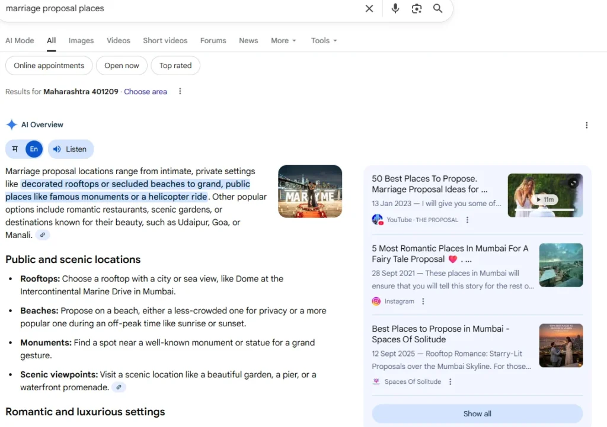The height and width of the screenshot is (427, 607).
Task: Click the Choose area link
Action: coord(145,92)
